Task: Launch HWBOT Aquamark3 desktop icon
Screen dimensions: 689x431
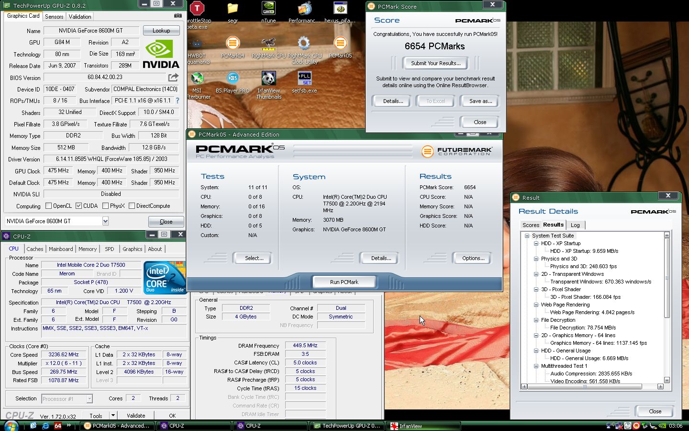Action: pyautogui.click(x=197, y=44)
